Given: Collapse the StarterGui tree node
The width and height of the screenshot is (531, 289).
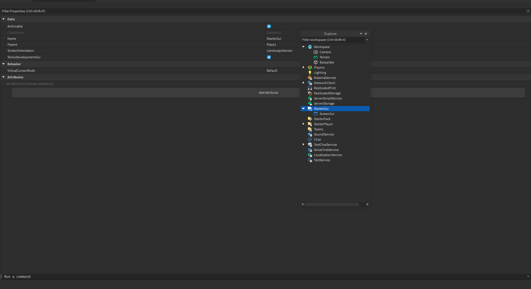Looking at the screenshot, I should [303, 109].
